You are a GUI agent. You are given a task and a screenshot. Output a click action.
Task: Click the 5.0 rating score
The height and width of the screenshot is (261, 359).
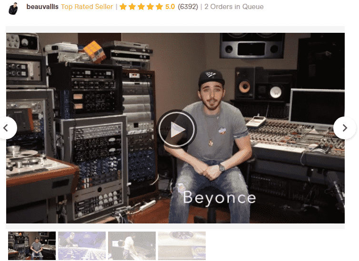(170, 7)
